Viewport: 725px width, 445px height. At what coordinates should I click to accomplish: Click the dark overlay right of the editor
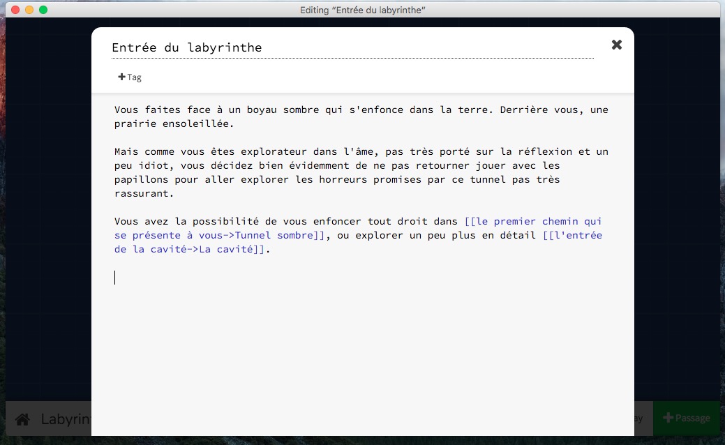click(678, 209)
